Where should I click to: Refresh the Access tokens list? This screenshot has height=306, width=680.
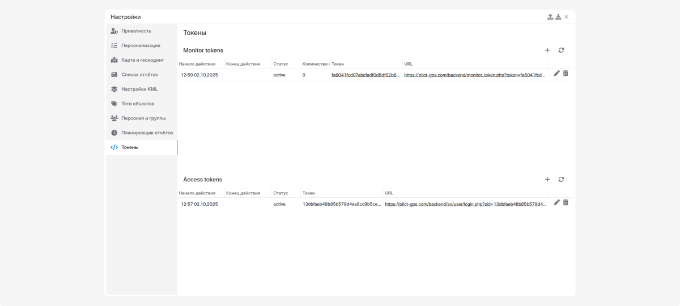coord(561,180)
